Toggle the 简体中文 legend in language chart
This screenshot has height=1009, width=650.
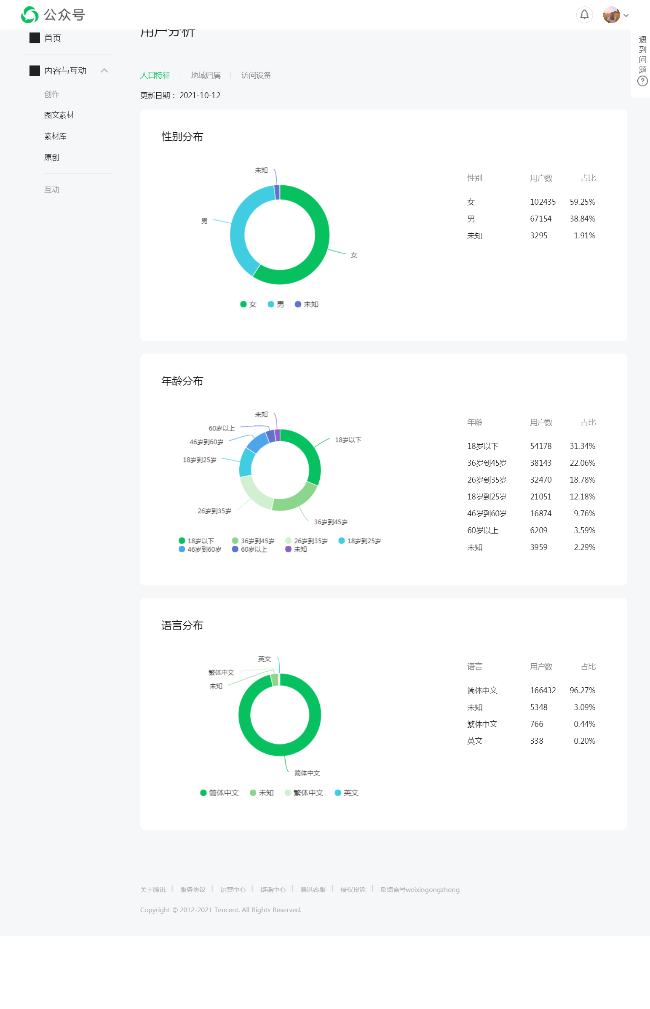coord(219,793)
